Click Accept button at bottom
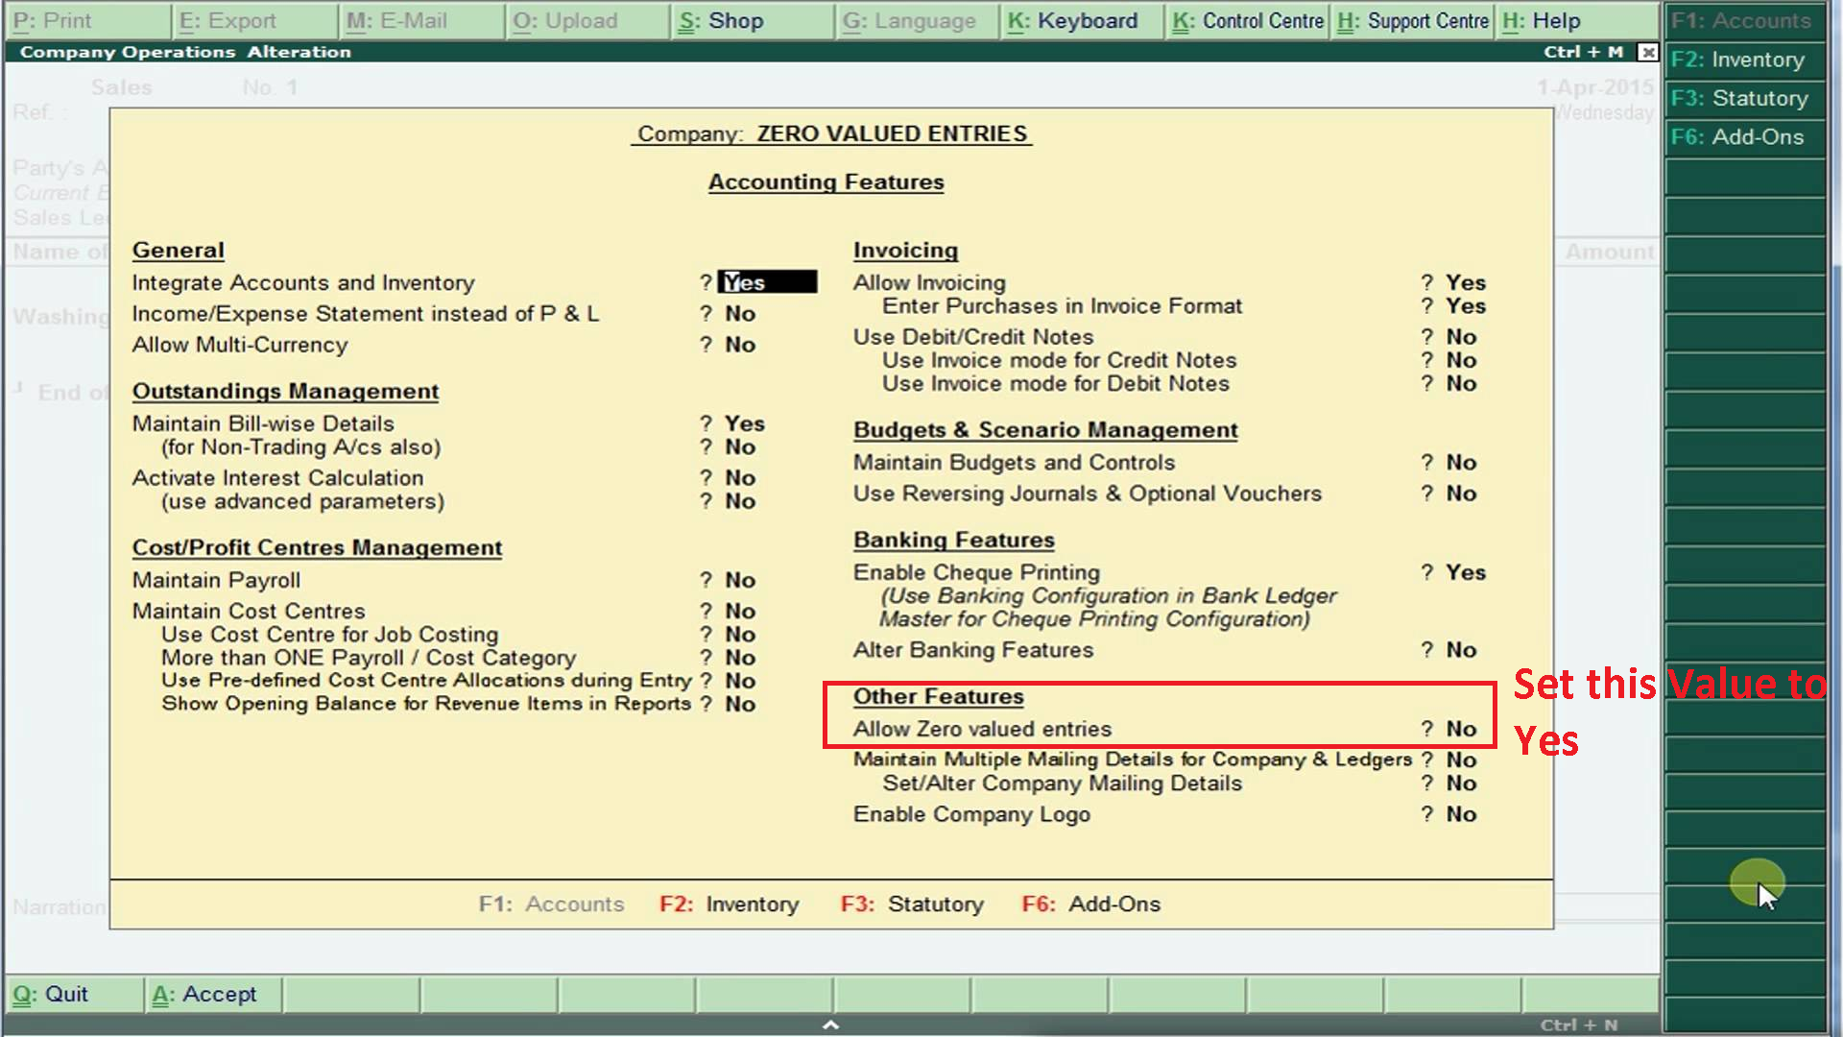The image size is (1843, 1037). [x=213, y=994]
